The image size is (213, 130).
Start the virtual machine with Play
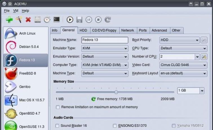coord(70,20)
